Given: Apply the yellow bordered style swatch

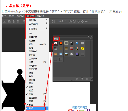Looking at the screenshot, I should coord(82,49).
